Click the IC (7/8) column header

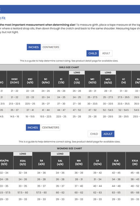(x=61, y=79)
